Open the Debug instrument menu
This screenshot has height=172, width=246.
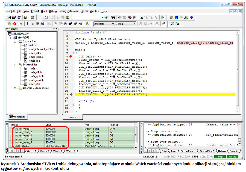(69, 11)
